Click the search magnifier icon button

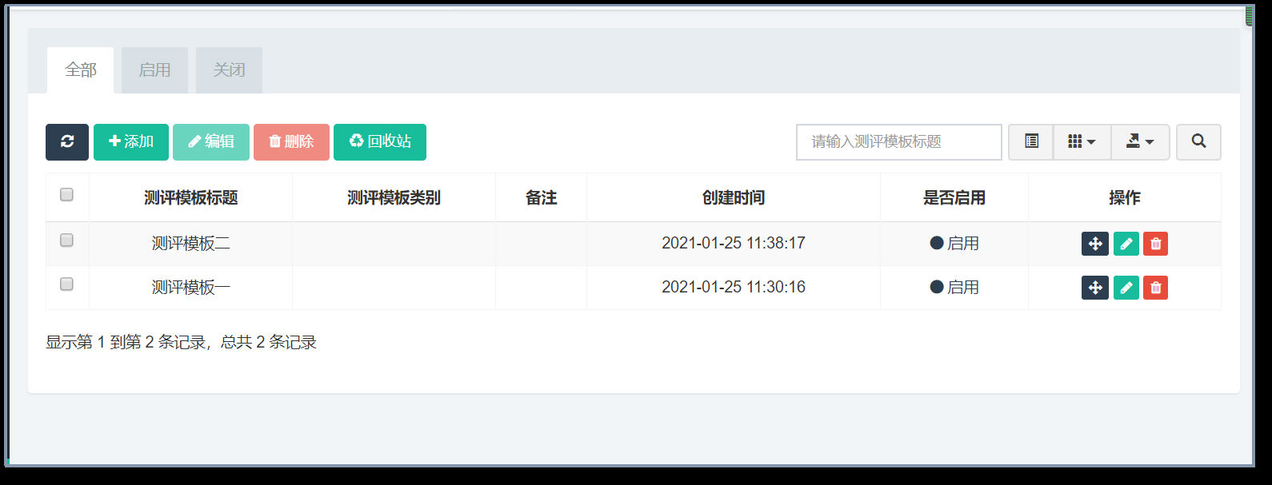(x=1198, y=141)
